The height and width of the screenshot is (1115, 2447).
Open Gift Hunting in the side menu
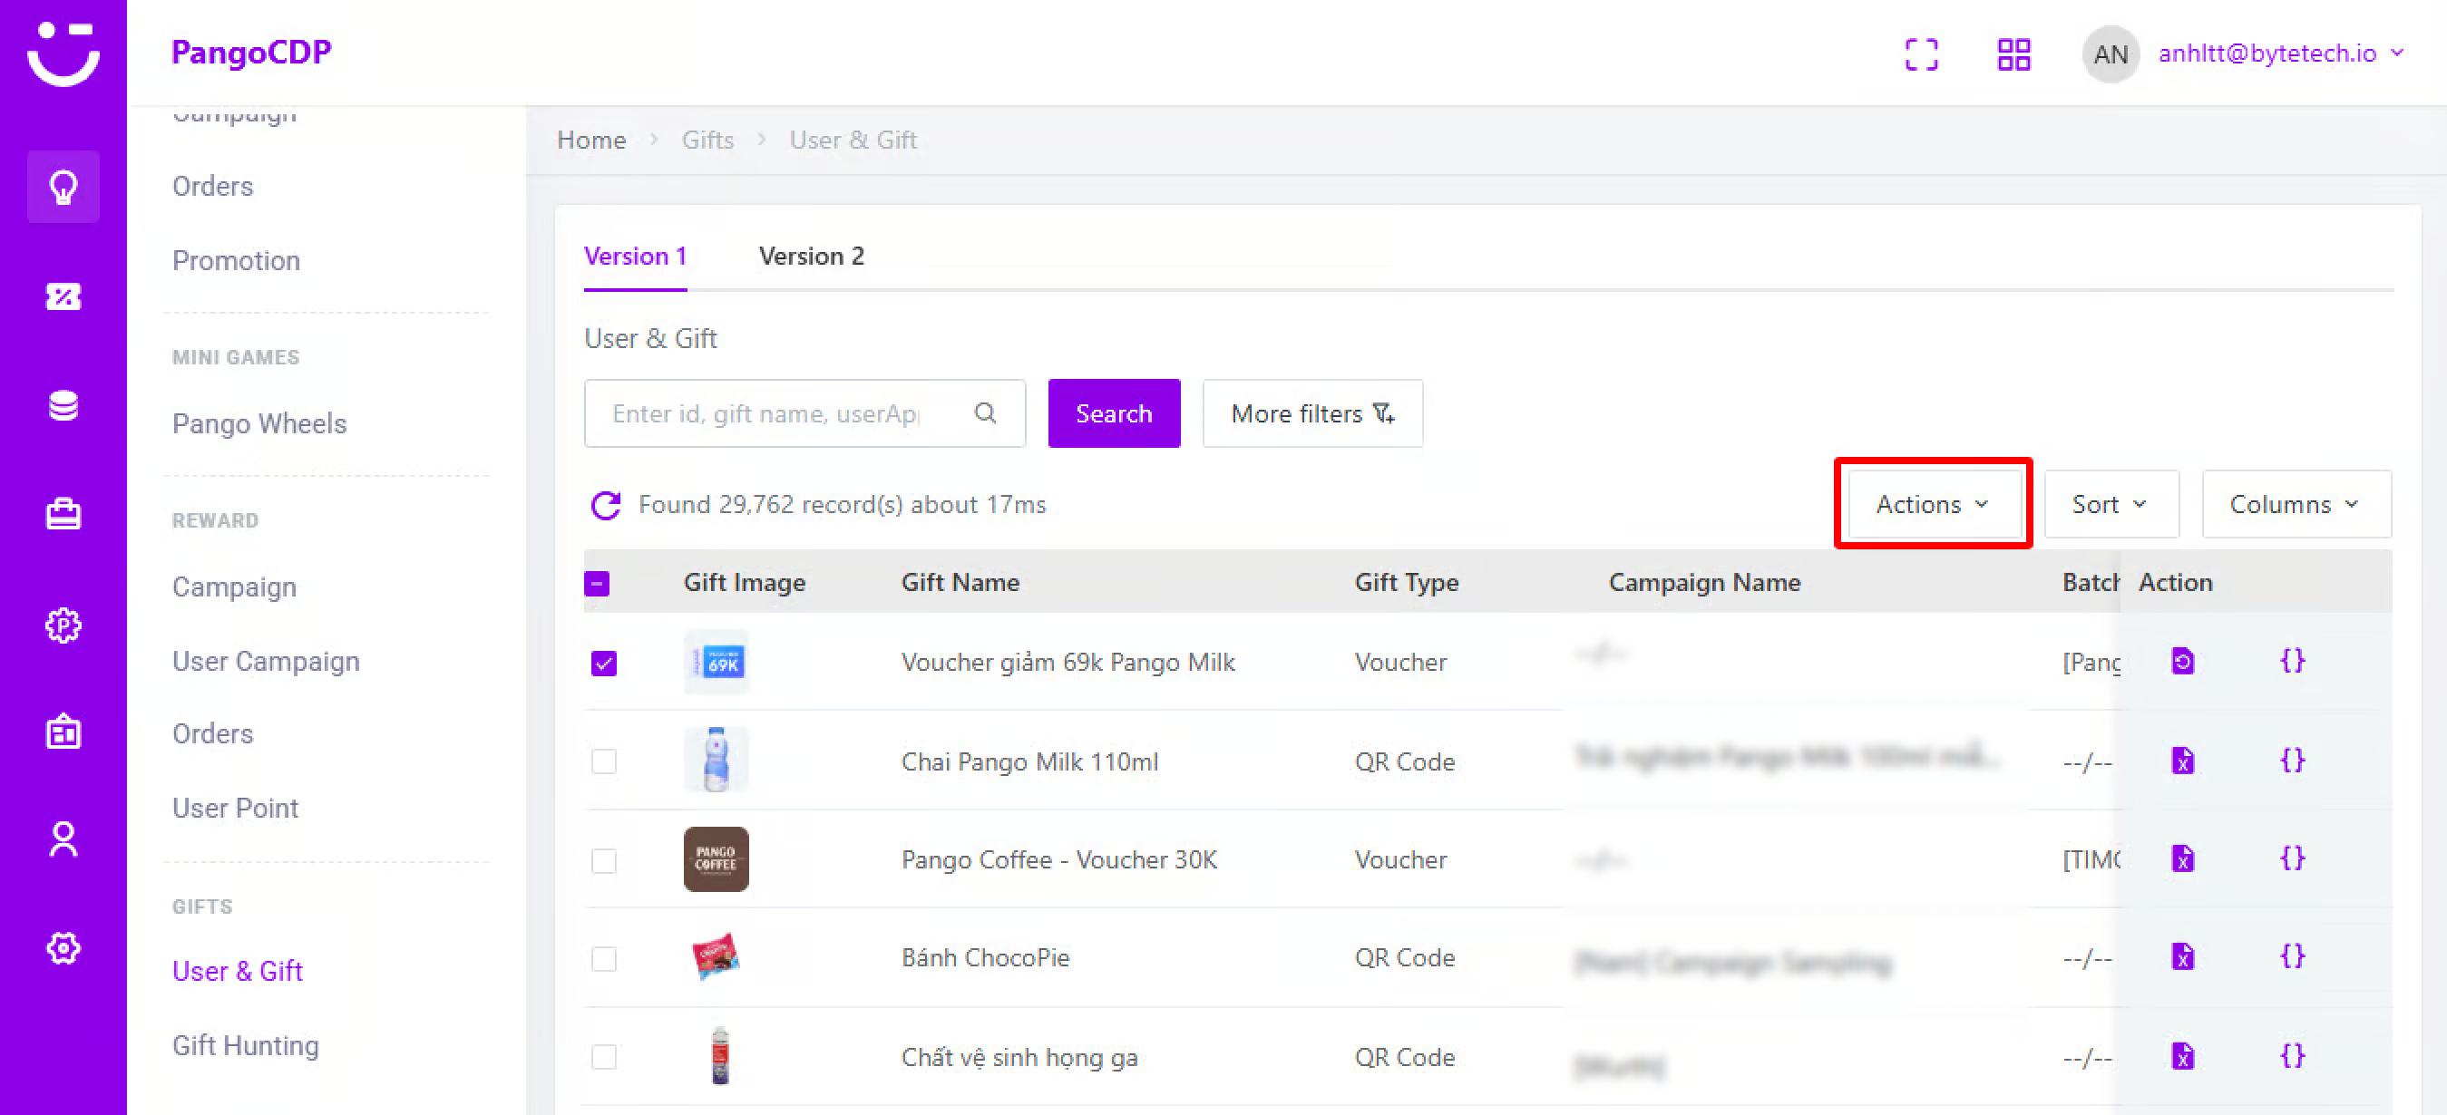(245, 1046)
